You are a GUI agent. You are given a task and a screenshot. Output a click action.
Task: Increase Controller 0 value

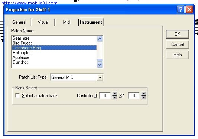(114, 94)
